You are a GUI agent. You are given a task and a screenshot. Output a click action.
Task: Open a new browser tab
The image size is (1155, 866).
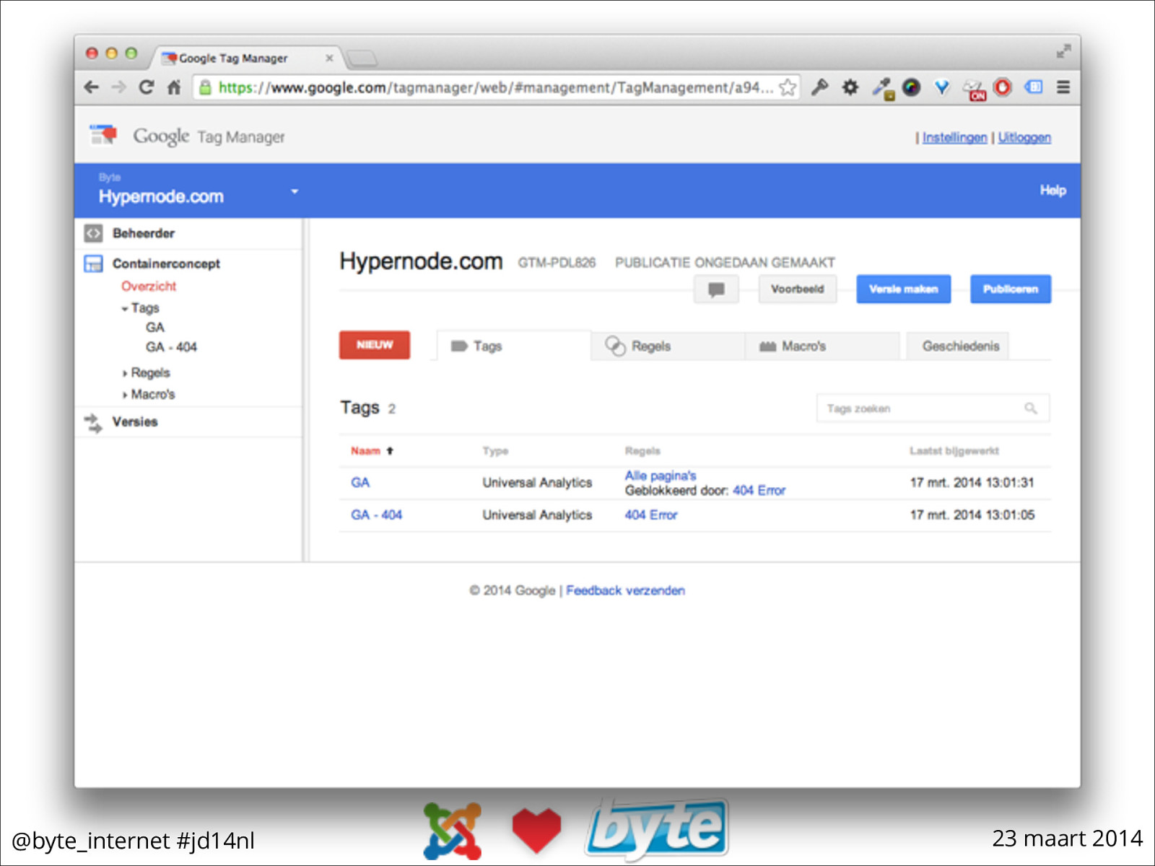point(361,58)
